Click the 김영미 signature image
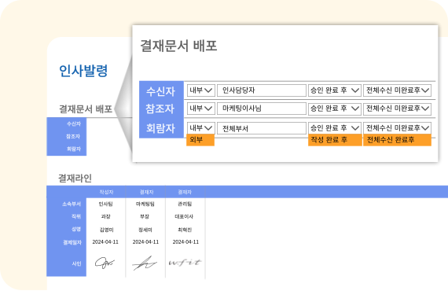The height and width of the screenshot is (291, 448). (105, 263)
